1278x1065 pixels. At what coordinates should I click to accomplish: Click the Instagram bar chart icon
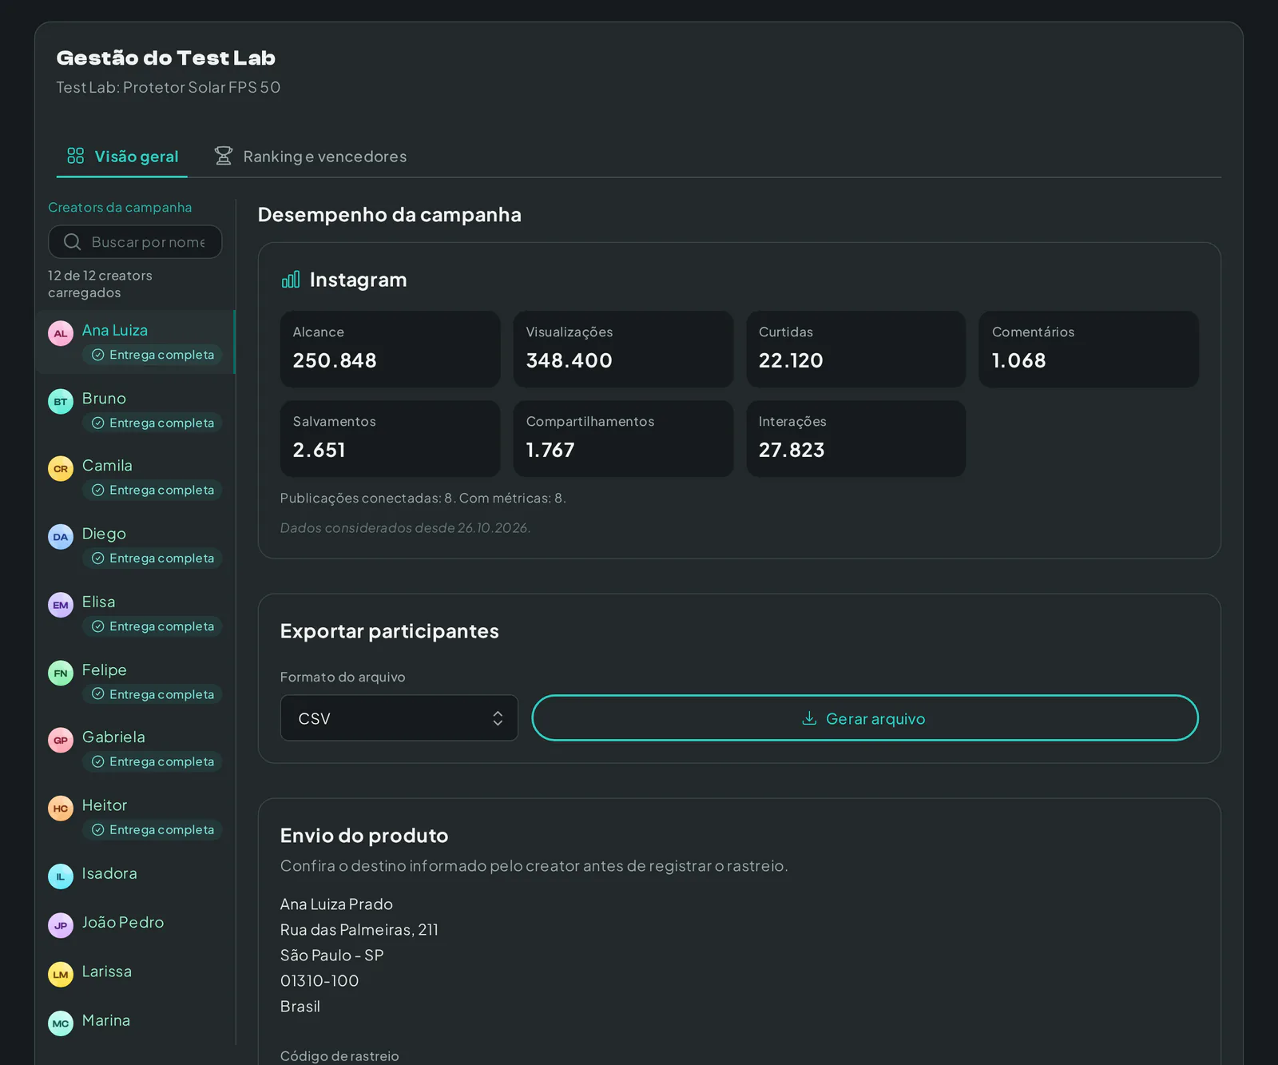pos(291,280)
